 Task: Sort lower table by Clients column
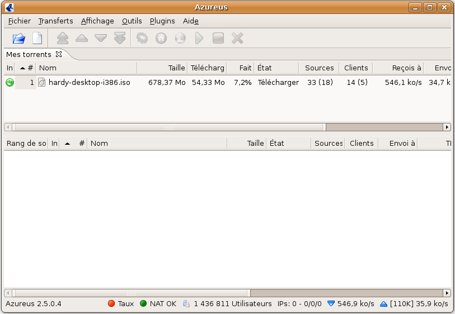pos(362,143)
